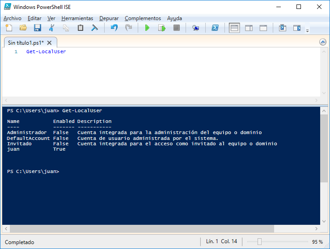This screenshot has width=330, height=249.
Task: Toggle Show Script Pane Right layout
Action: click(x=249, y=28)
